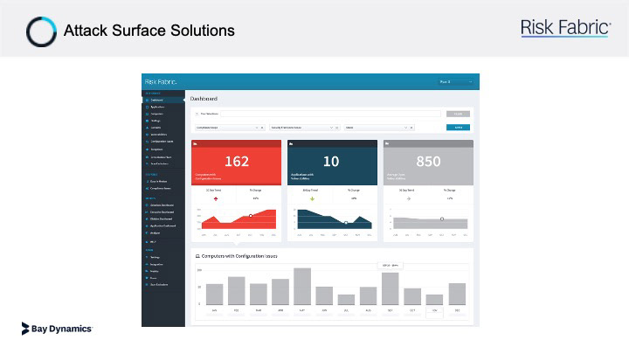Screen dimensions: 629x354
Task: Click the JAN bar in the bar chart
Action: coord(214,295)
